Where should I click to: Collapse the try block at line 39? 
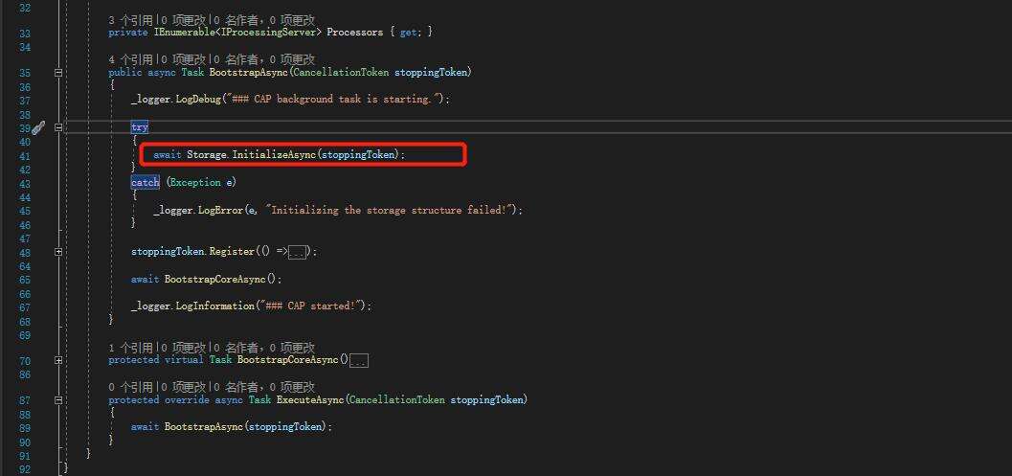[x=58, y=127]
